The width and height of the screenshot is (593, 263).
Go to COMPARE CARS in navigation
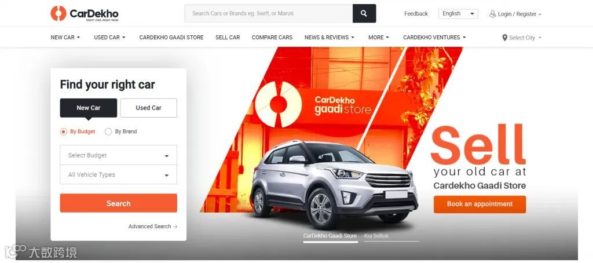(x=272, y=38)
